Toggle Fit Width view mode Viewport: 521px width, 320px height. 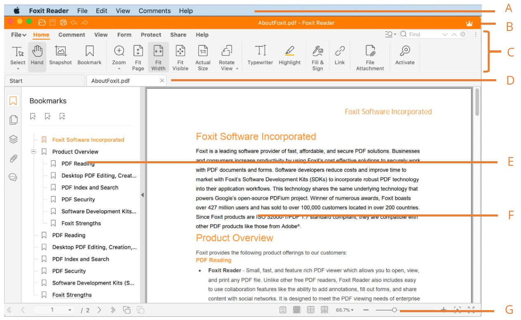point(158,57)
